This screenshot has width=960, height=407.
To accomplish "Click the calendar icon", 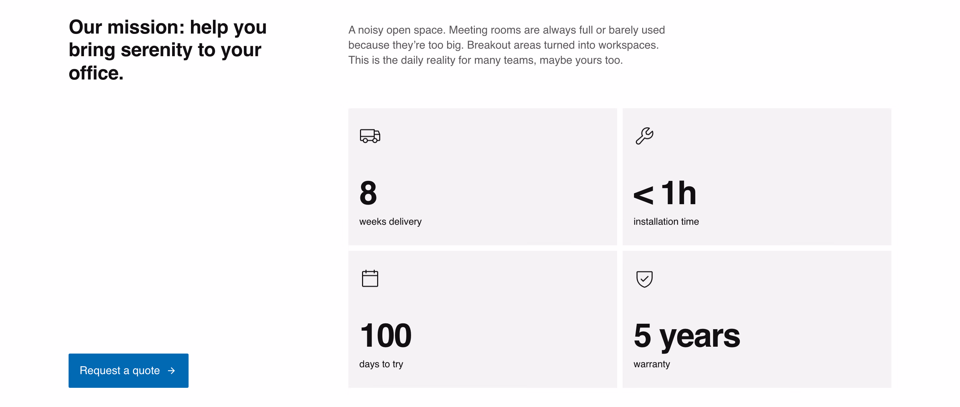I will pos(370,278).
